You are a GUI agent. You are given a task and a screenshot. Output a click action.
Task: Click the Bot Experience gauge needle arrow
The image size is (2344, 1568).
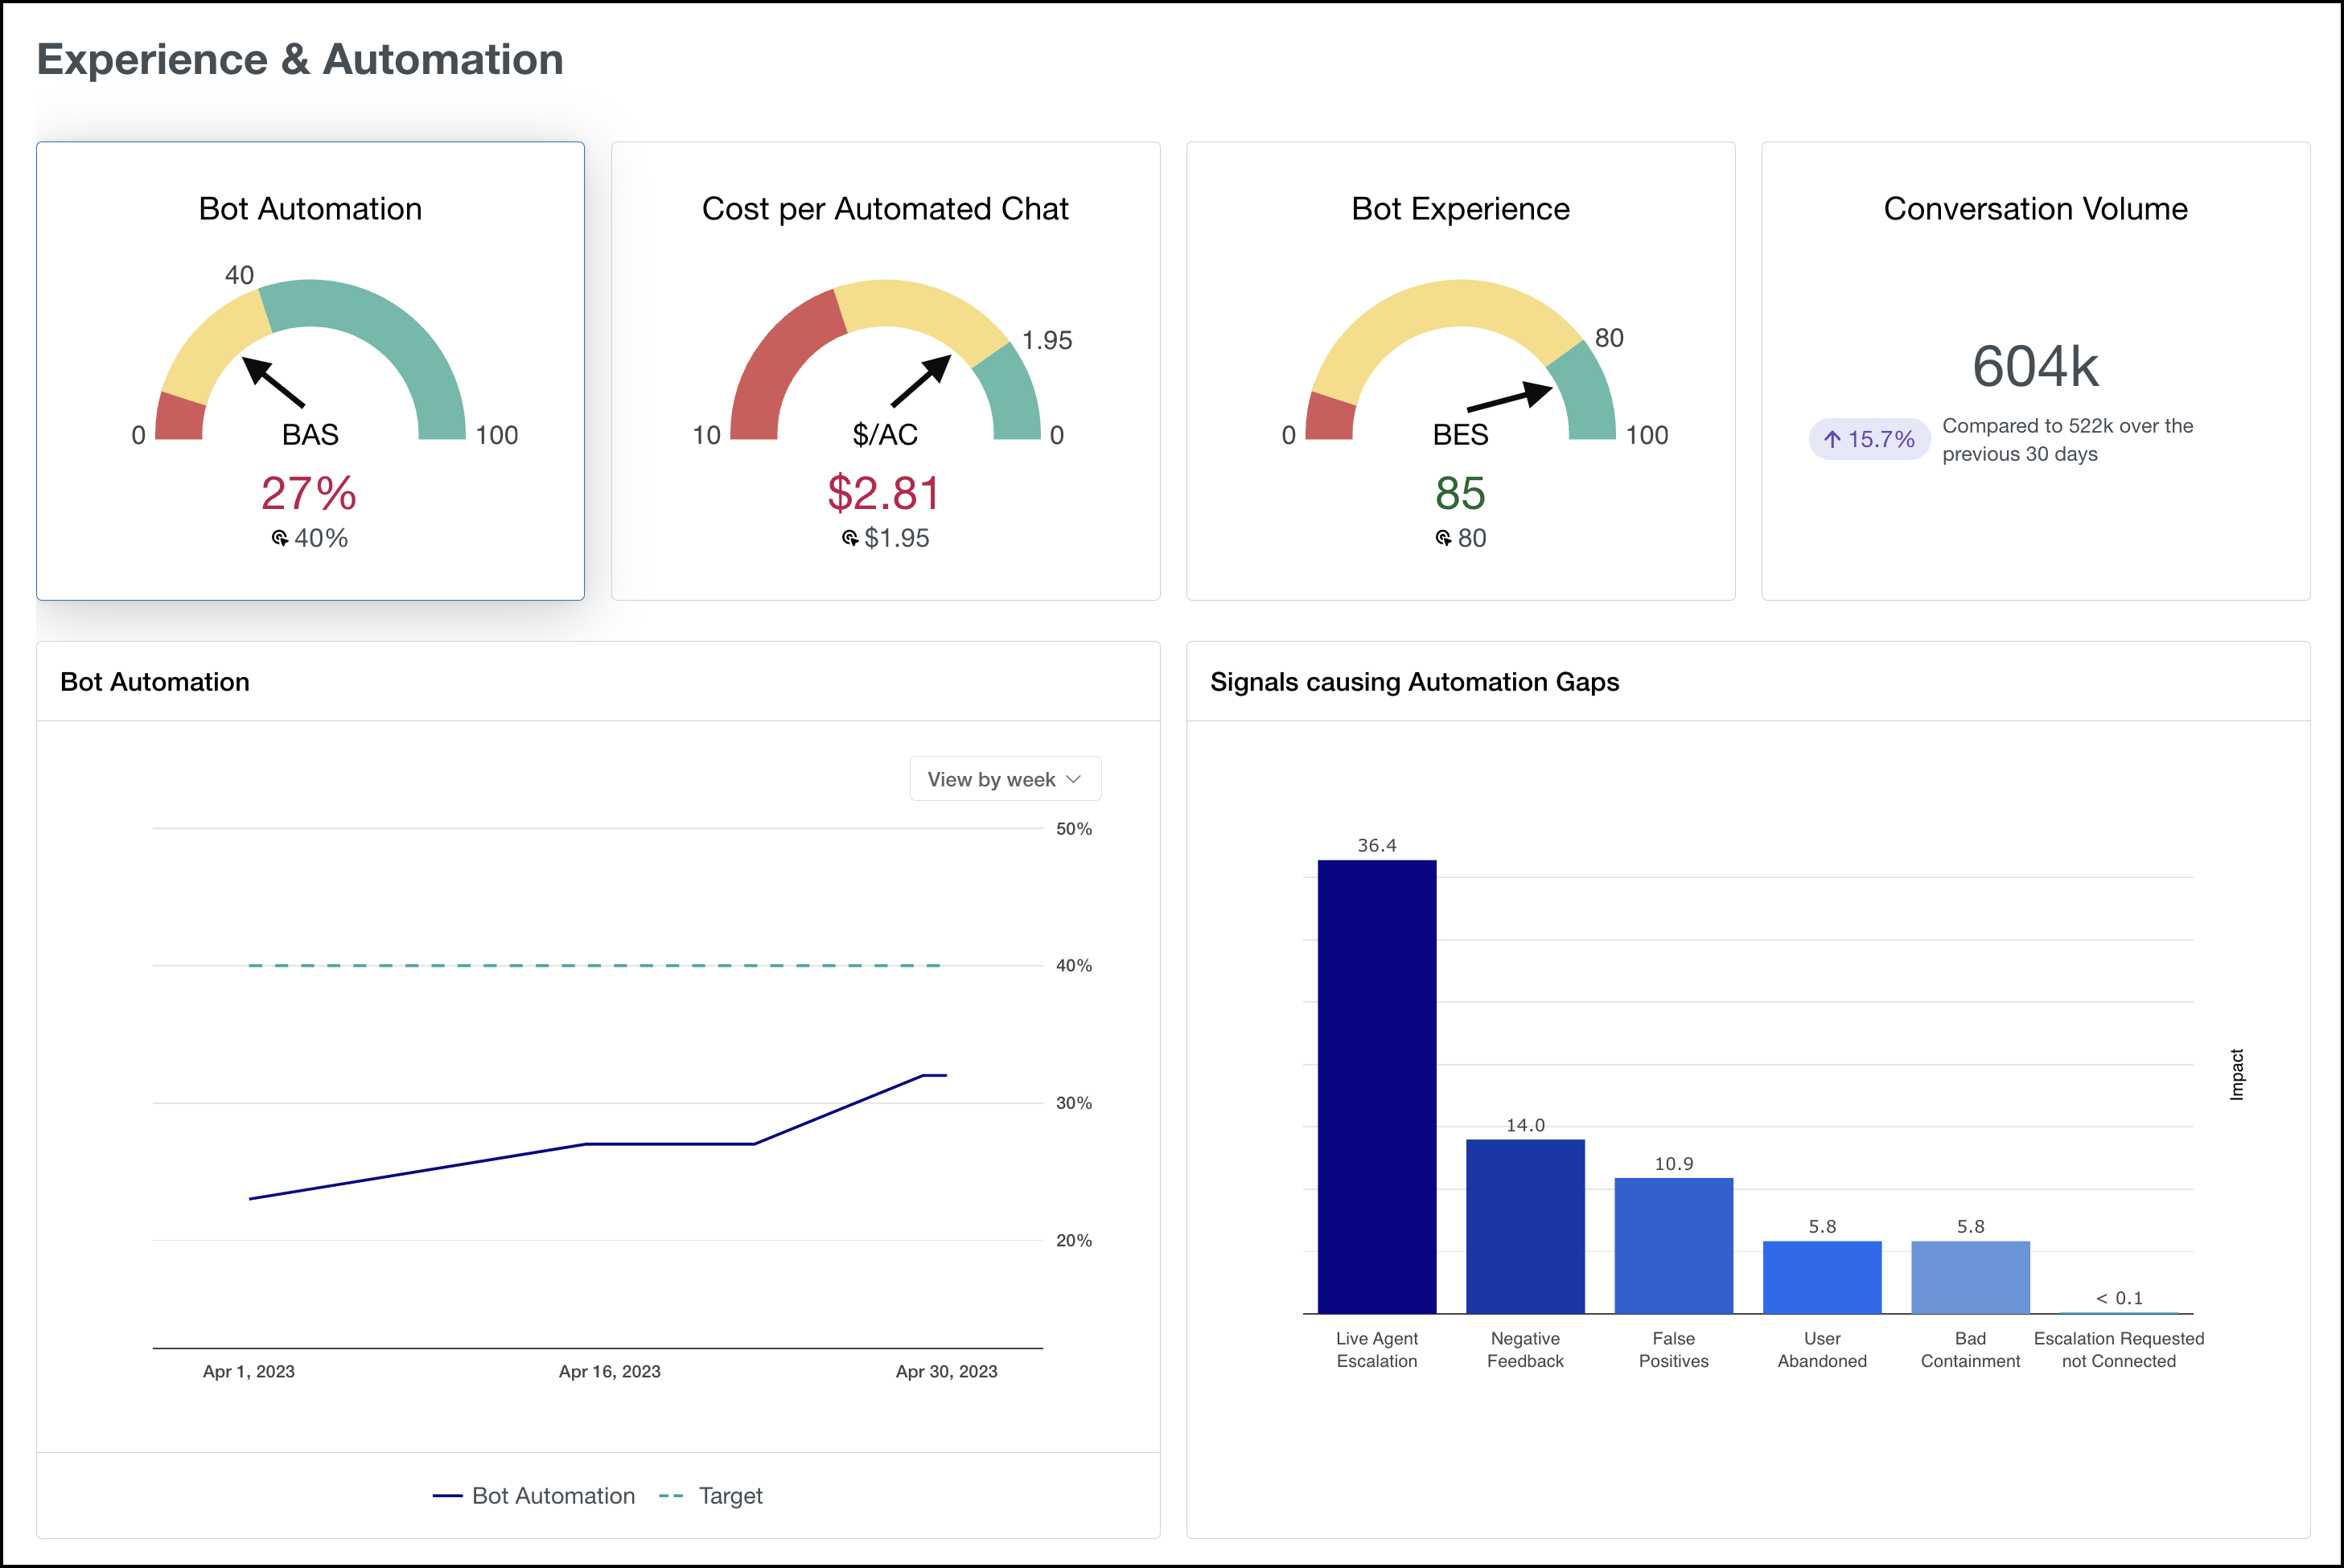click(x=1510, y=397)
